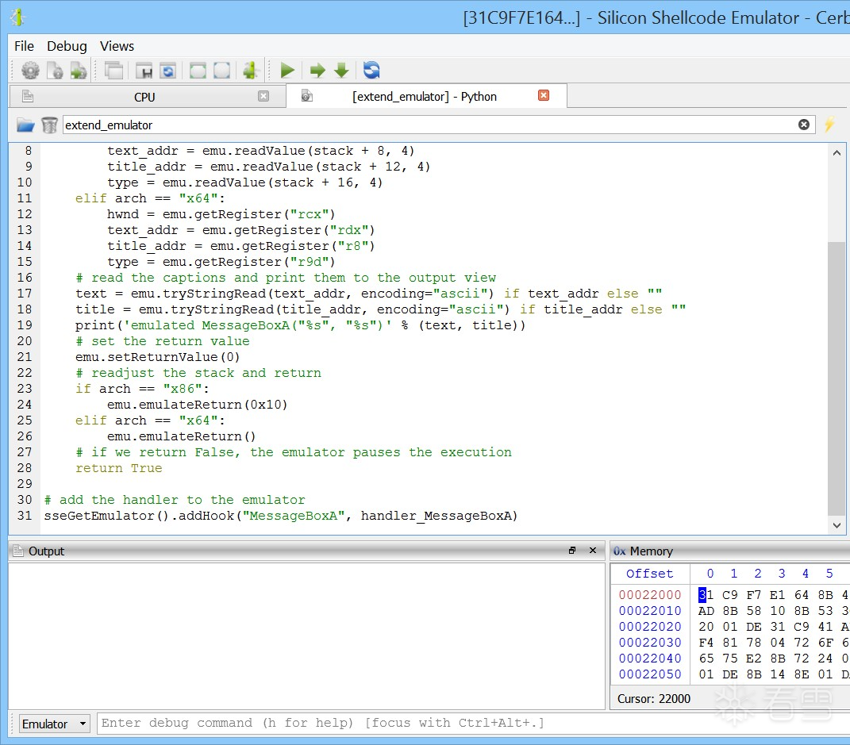Run script with the lightning bolt icon
Image resolution: width=850 pixels, height=745 pixels.
(829, 124)
